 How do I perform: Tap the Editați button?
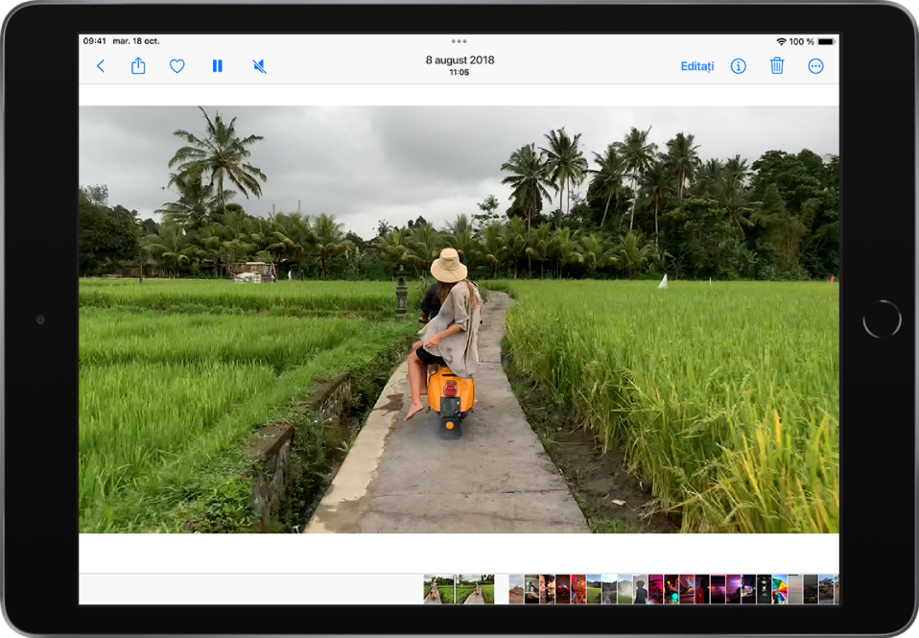click(x=696, y=66)
